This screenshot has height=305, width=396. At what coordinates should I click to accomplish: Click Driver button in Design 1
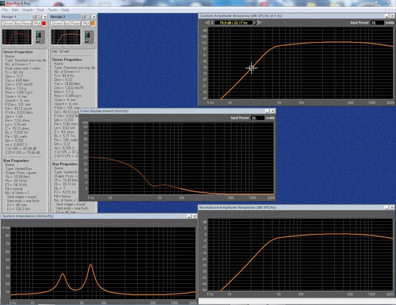[x=7, y=23]
